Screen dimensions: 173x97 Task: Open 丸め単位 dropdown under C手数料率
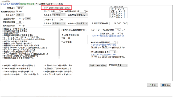59,23
